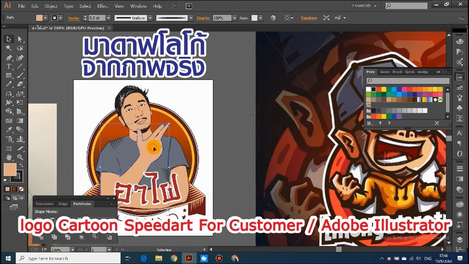
Task: Click the Transform link in control bar
Action: (x=309, y=18)
